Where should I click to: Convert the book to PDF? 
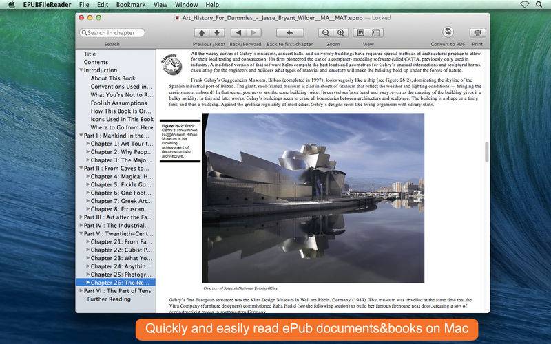point(448,32)
